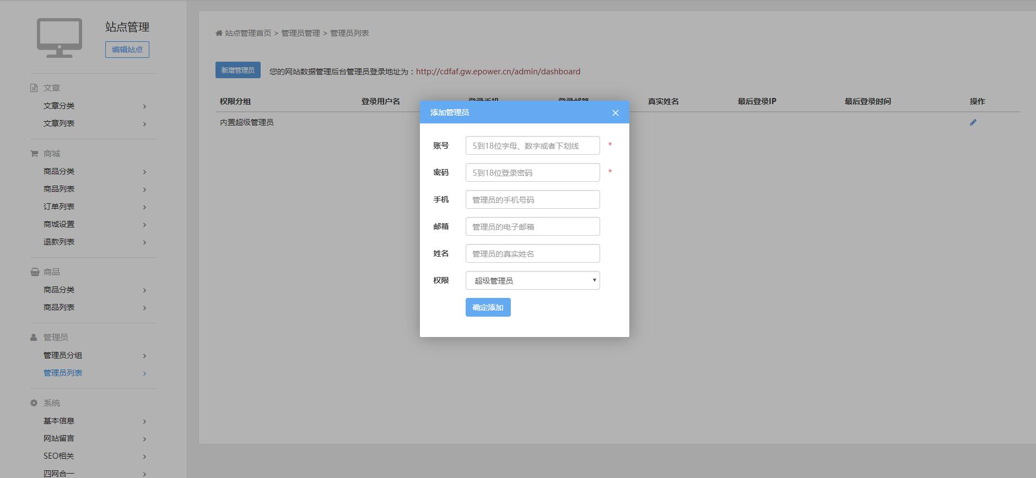Image resolution: width=1036 pixels, height=478 pixels.
Task: Expand the 订单列表 chevron in sidebar
Action: point(144,207)
